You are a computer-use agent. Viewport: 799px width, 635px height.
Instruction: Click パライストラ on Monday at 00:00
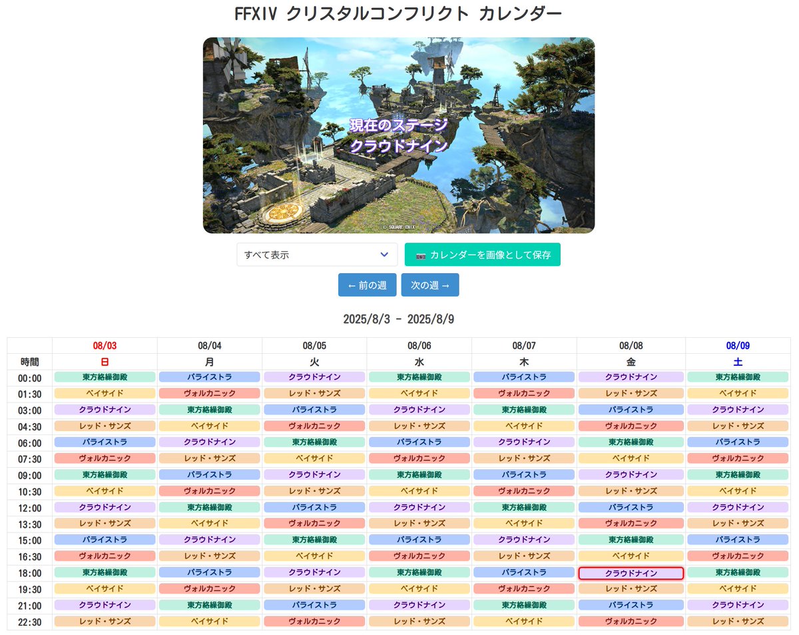(210, 377)
